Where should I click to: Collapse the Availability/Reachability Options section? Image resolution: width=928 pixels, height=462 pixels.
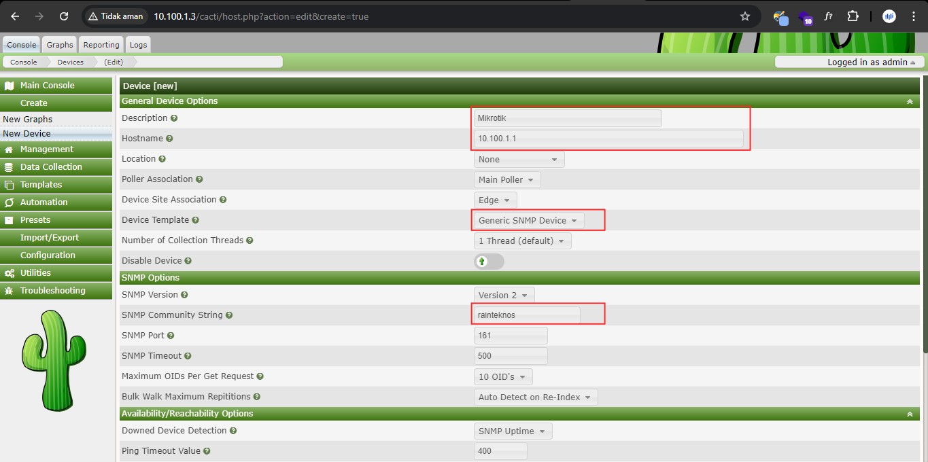coord(909,414)
